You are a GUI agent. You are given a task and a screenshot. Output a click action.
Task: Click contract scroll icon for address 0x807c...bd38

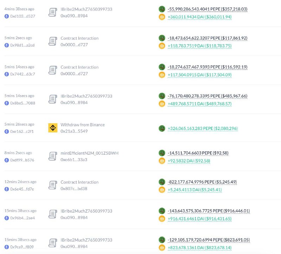click(53, 185)
